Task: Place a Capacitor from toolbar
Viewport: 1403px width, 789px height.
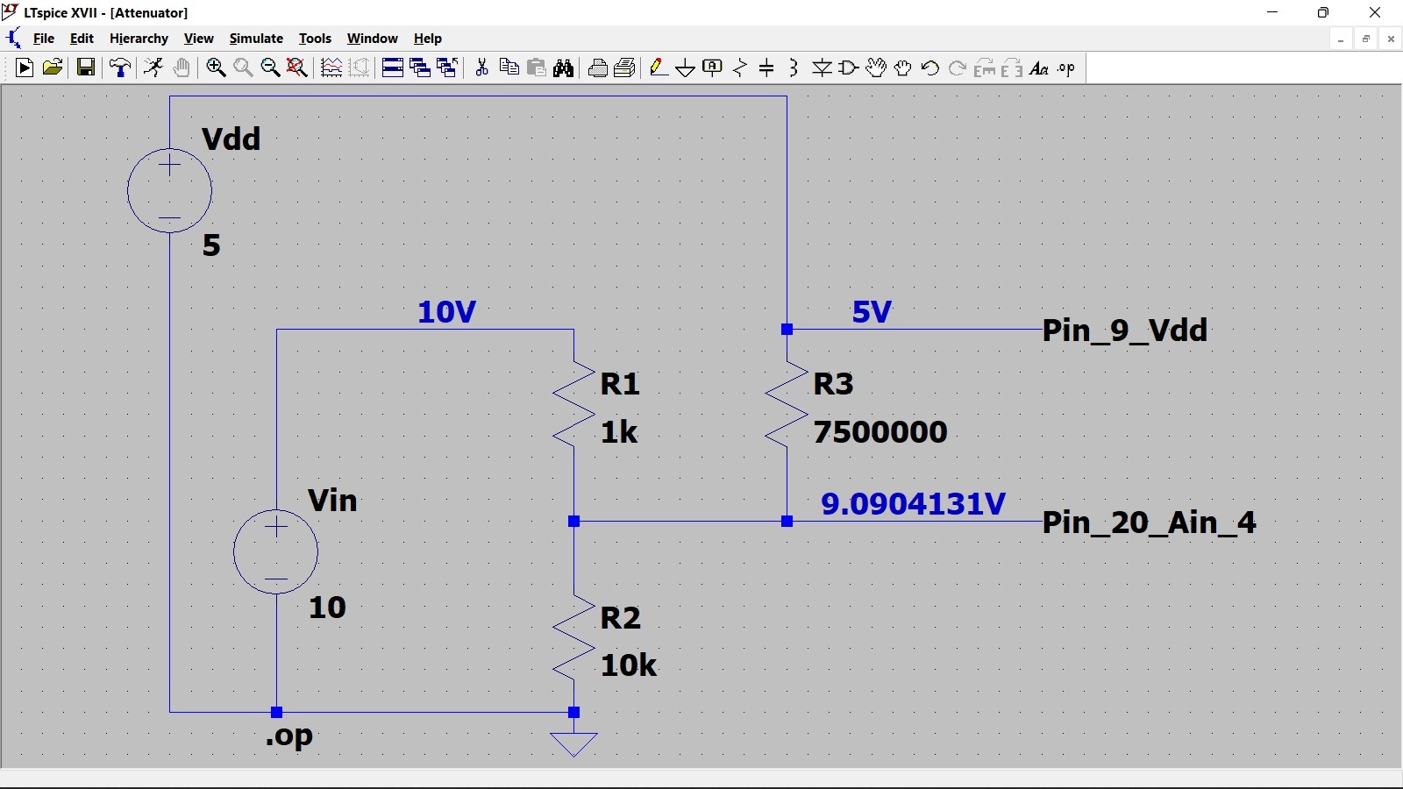Action: [x=766, y=68]
